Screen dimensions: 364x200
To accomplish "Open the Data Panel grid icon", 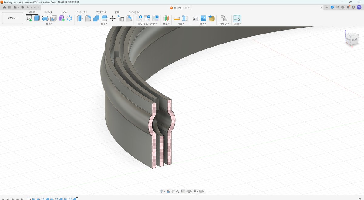I will (10, 7).
